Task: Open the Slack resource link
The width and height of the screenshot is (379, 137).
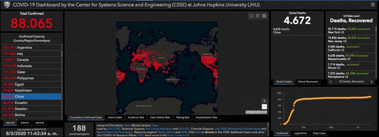Action: click(161, 132)
